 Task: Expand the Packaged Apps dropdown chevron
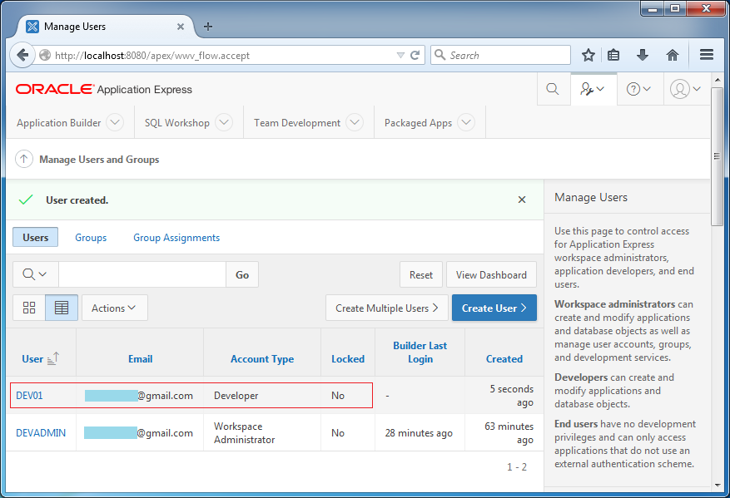click(x=466, y=122)
